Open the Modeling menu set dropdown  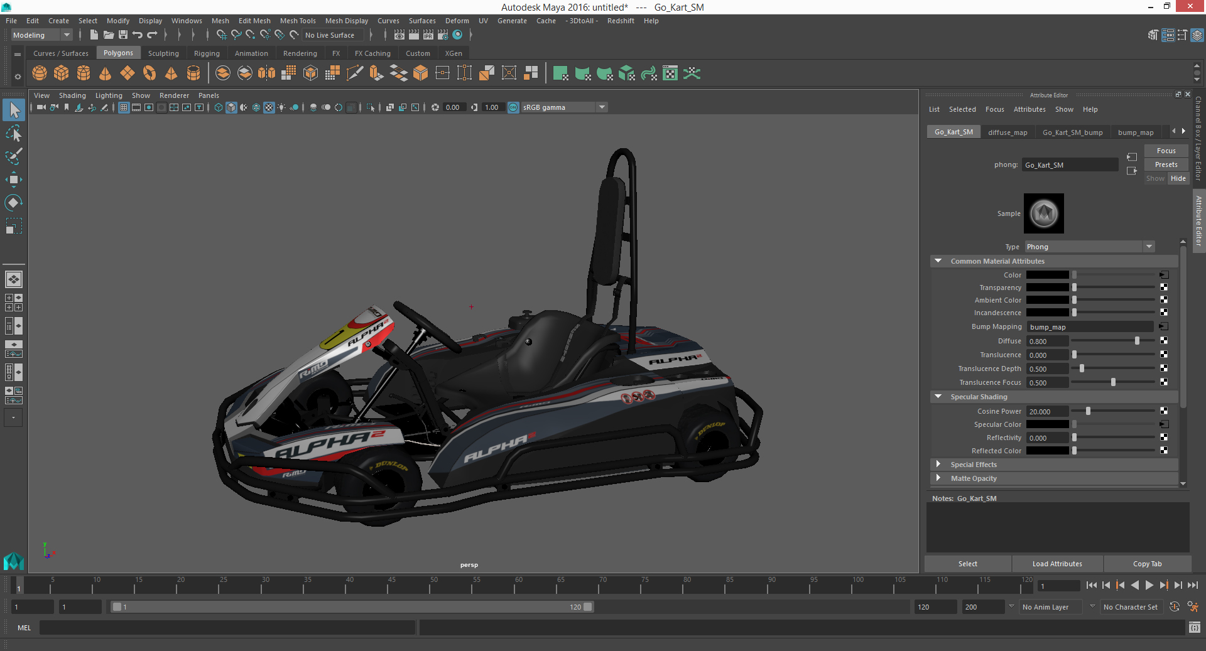pyautogui.click(x=42, y=35)
